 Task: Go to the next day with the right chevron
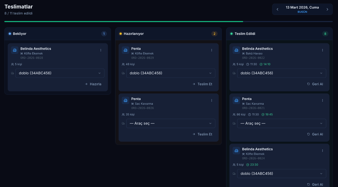pos(327,9)
